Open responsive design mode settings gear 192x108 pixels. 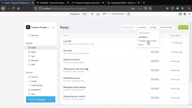coord(185,14)
